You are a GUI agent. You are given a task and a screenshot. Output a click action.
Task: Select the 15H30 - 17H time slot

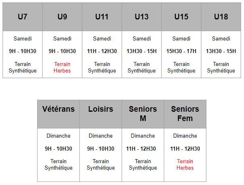(x=181, y=51)
